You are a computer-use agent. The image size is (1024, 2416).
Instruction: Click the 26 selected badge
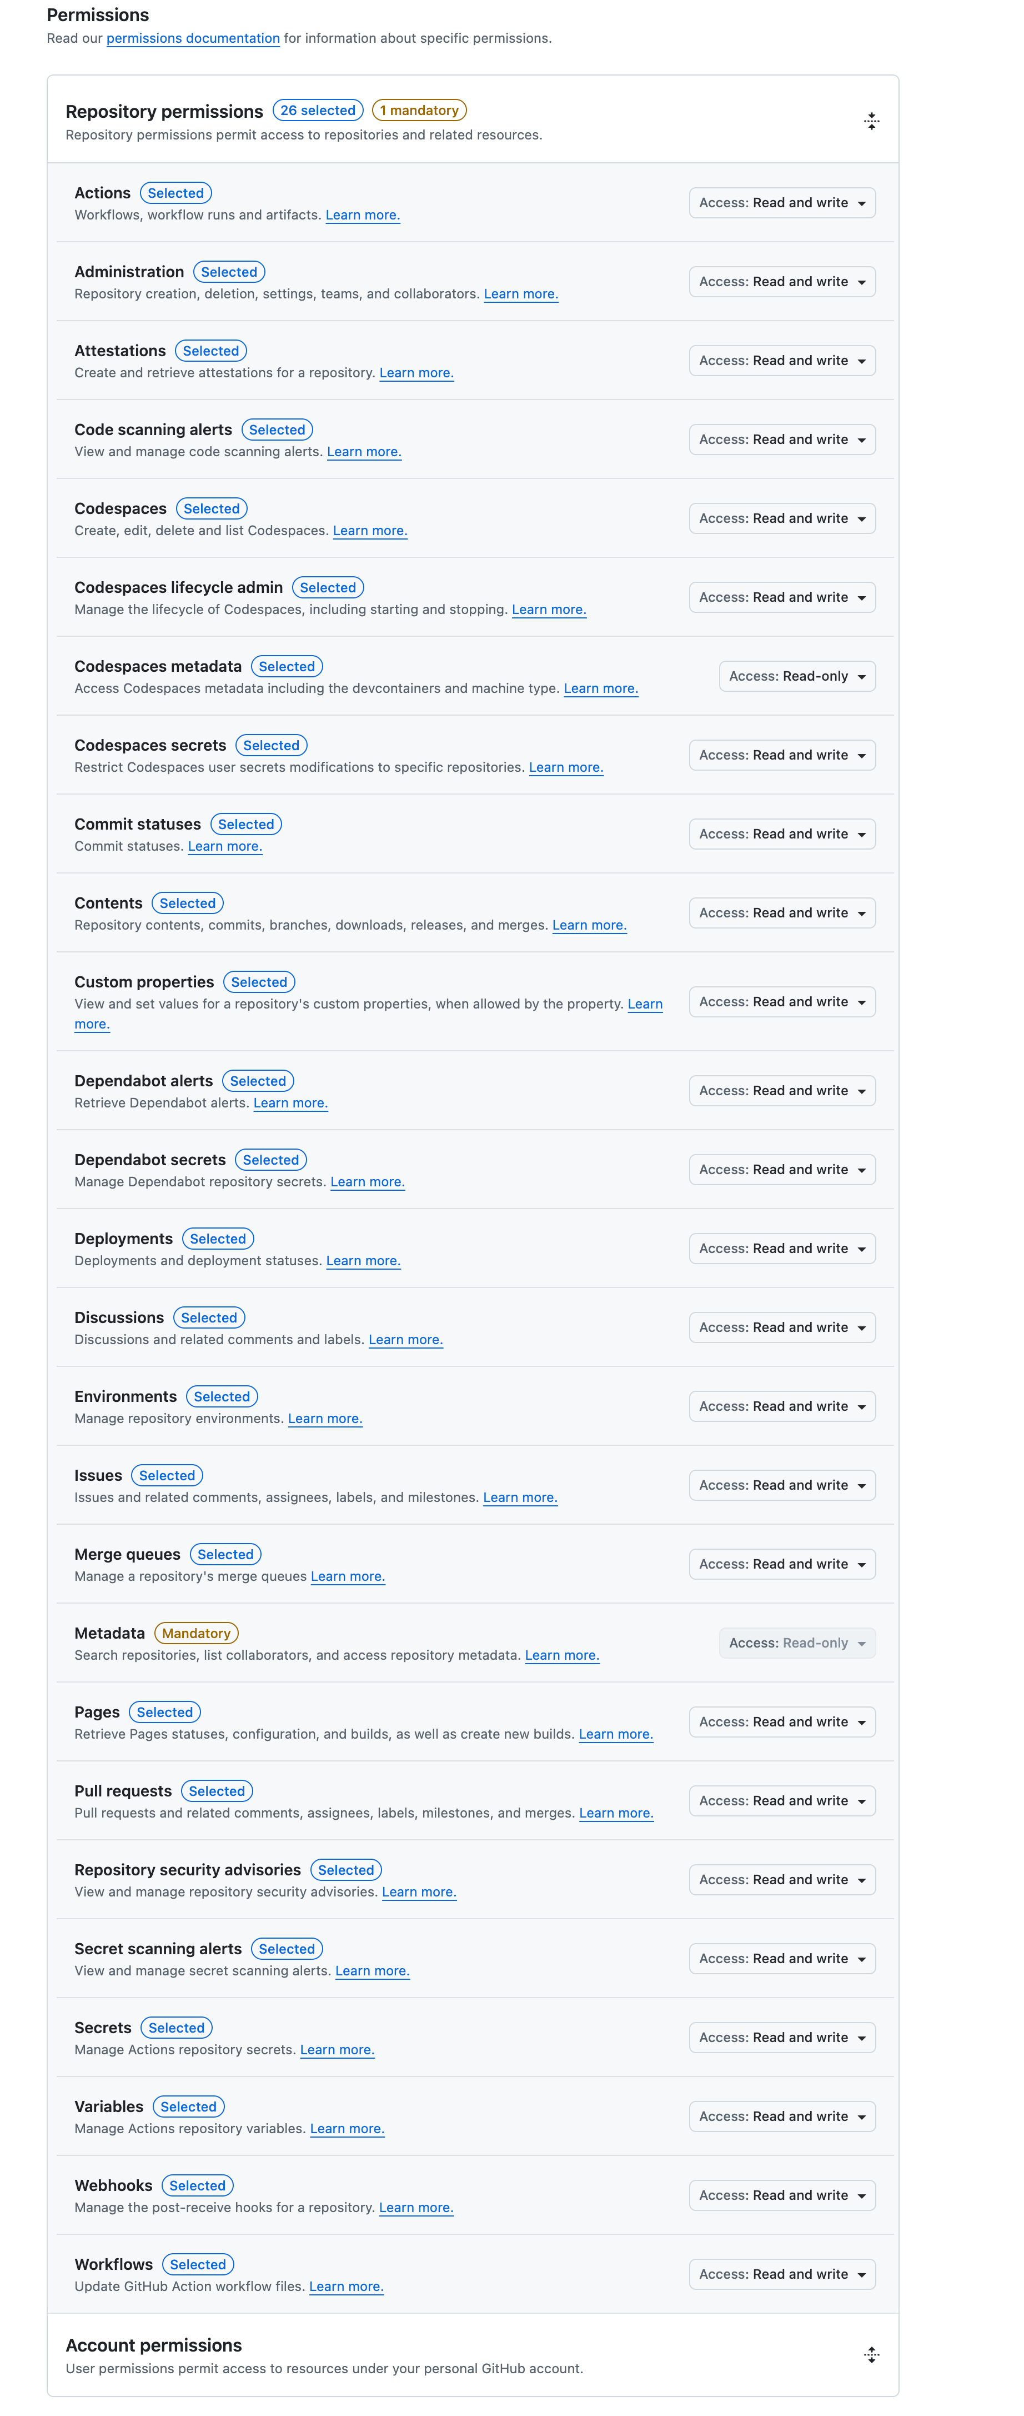click(318, 111)
